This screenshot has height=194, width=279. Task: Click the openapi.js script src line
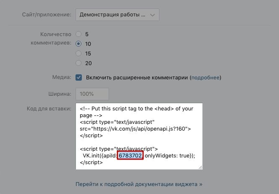(135, 129)
